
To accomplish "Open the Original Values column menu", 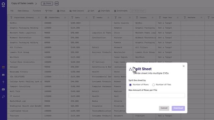I will tap(39, 18).
